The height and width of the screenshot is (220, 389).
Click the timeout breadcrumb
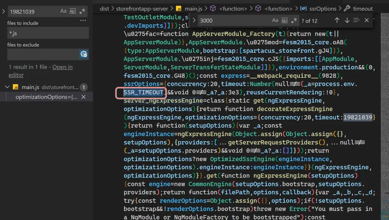(363, 9)
